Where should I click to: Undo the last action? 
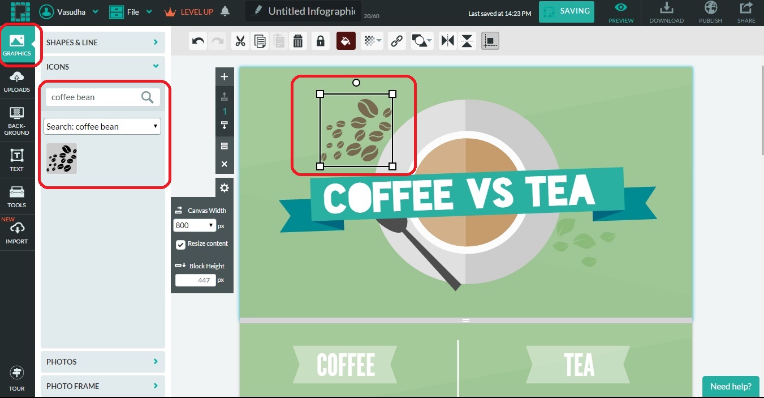198,41
